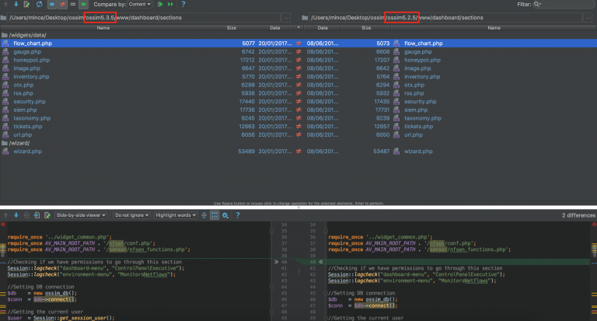
Task: Click the blue down arrow next difference icon
Action: [x=16, y=5]
